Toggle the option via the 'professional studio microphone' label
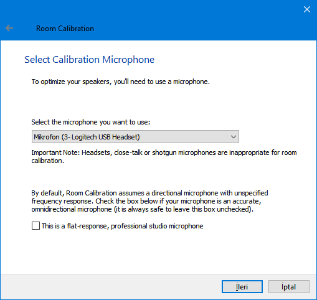Screen dimensions: 317x300 157,226
